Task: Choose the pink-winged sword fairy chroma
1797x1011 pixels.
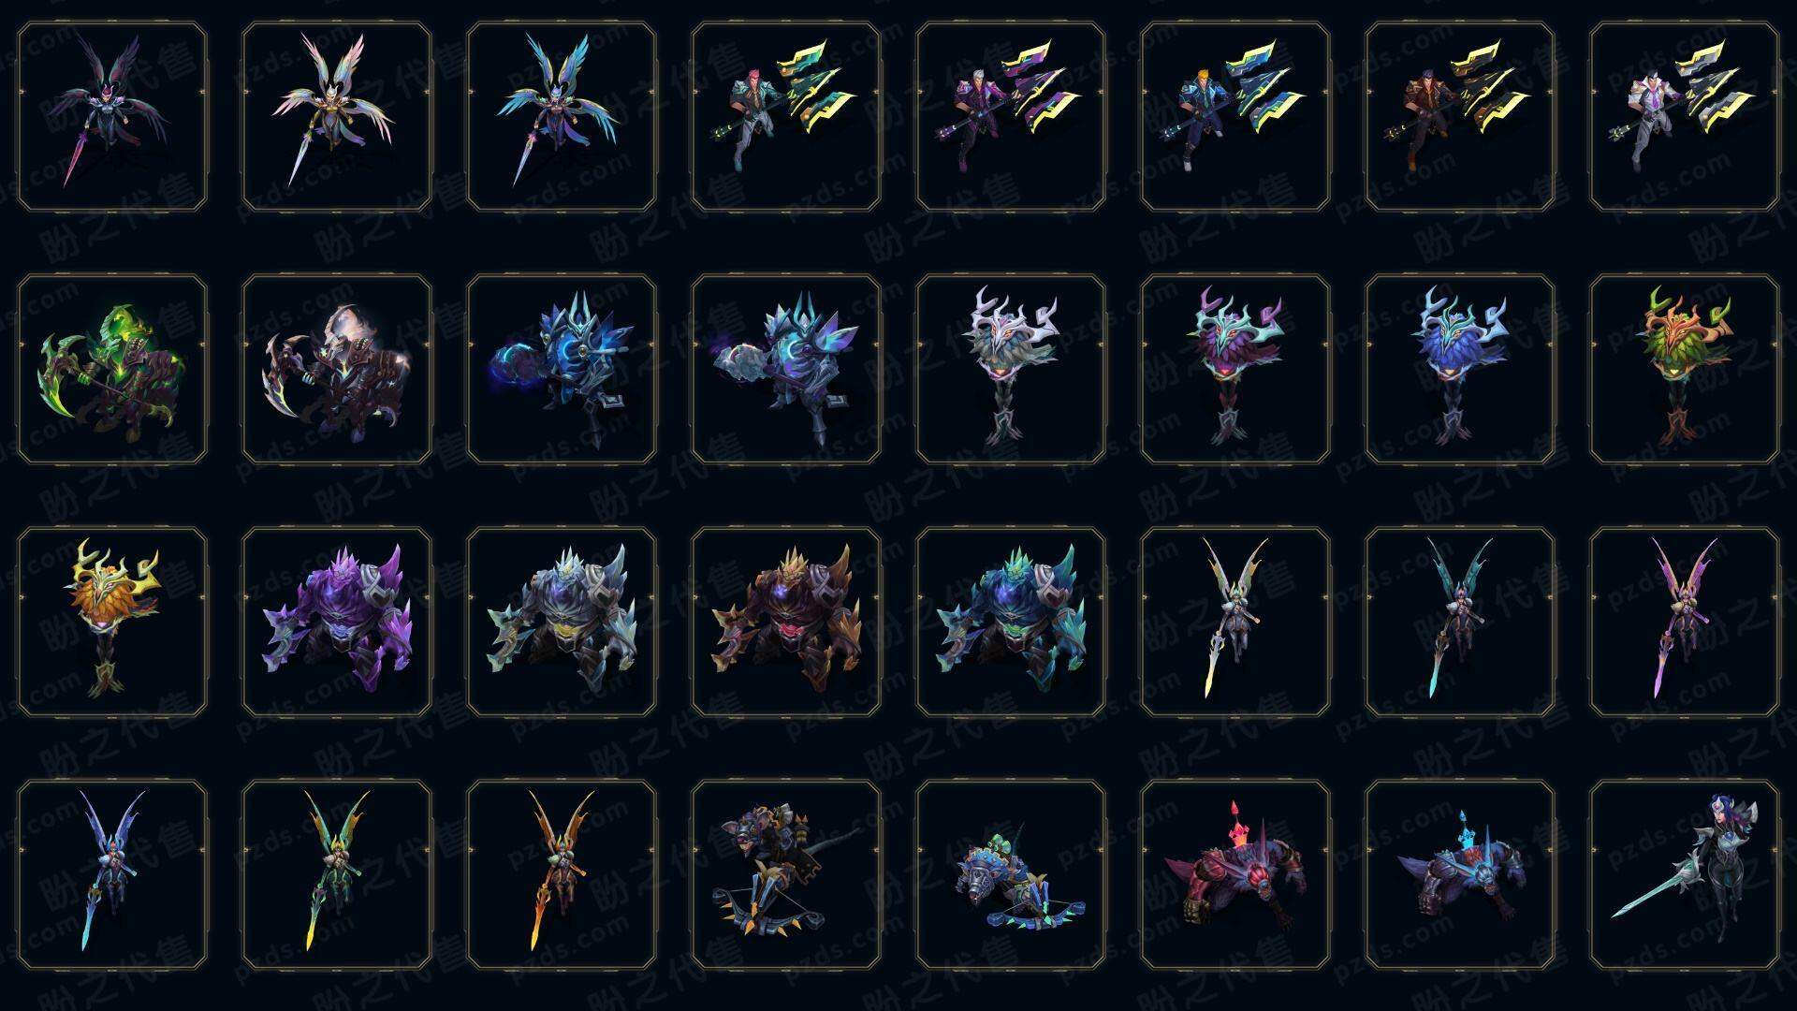Action: click(x=1685, y=622)
